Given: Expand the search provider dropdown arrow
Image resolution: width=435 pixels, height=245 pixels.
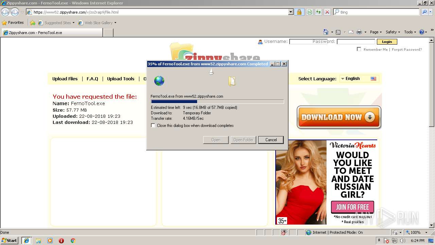Looking at the screenshot, I should 431,12.
